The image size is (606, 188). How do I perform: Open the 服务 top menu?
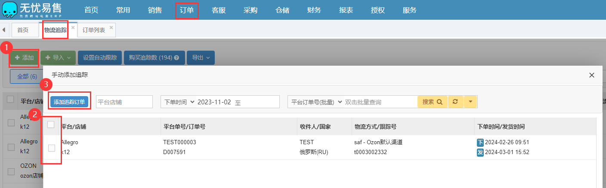(410, 10)
